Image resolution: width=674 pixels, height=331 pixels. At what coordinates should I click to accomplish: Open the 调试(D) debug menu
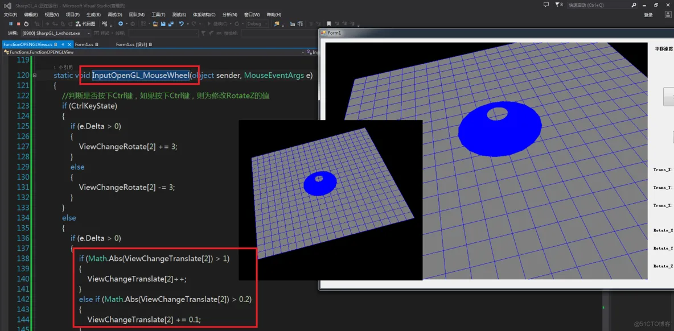coord(114,15)
